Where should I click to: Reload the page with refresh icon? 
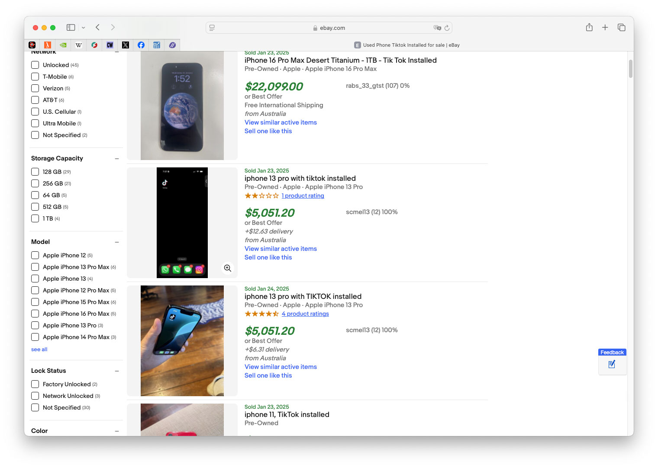pyautogui.click(x=447, y=28)
